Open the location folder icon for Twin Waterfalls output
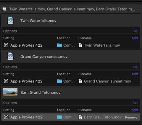 coord(59,45)
